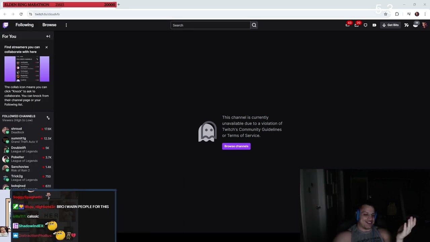Open Pobelter's channel
This screenshot has height=242, width=430.
coord(27,159)
